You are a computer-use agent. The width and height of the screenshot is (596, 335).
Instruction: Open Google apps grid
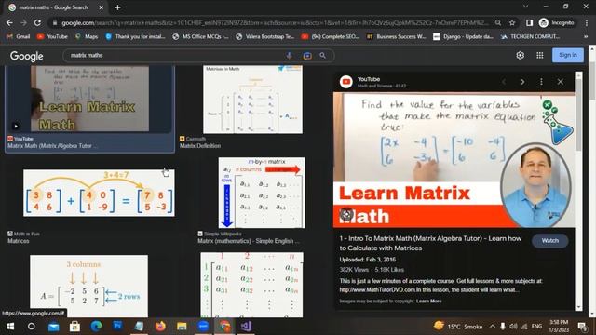pos(540,56)
